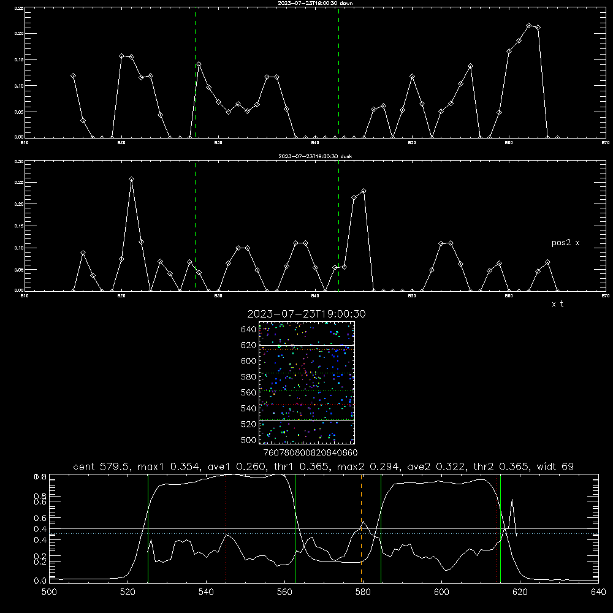Click the '2023-07-23T19:00:30 dusk' plot title
The height and width of the screenshot is (613, 613).
pos(315,156)
